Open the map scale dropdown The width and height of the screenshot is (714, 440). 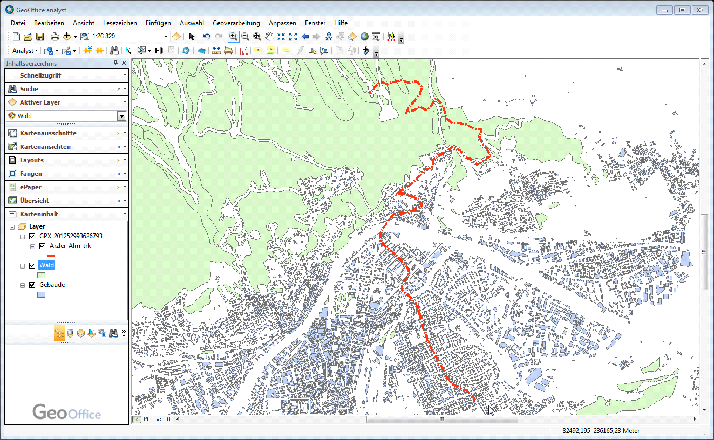166,37
